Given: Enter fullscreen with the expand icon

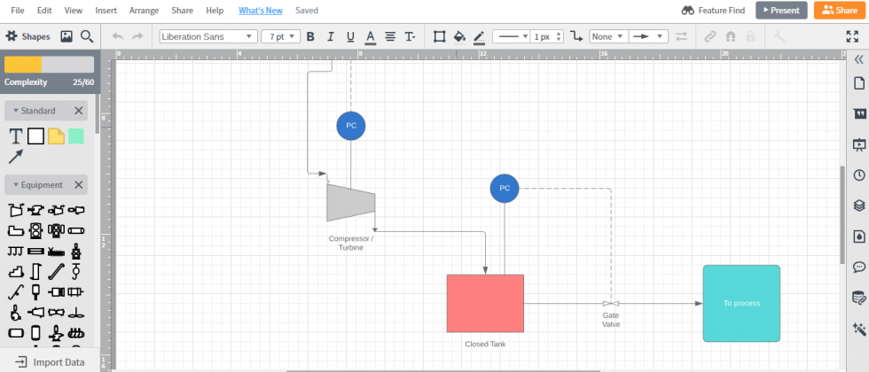Looking at the screenshot, I should coord(852,36).
